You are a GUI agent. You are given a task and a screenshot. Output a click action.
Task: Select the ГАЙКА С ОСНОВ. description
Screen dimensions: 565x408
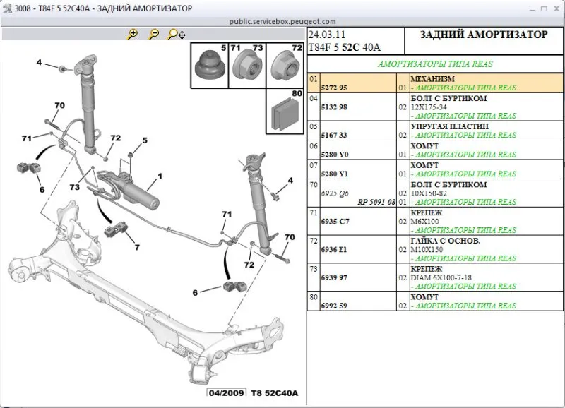click(446, 241)
